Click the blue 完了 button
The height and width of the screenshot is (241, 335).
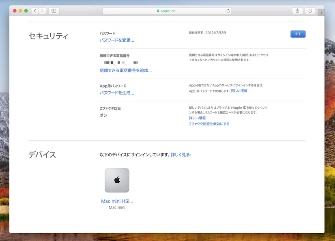[x=298, y=34]
